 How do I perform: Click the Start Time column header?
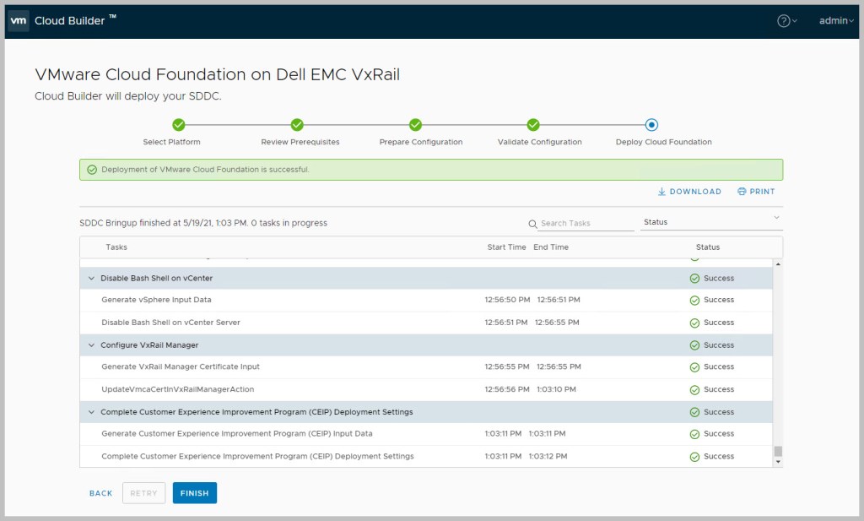[506, 247]
